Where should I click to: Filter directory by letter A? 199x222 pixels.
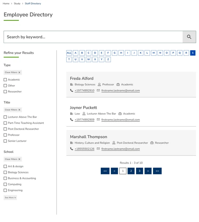(76, 53)
